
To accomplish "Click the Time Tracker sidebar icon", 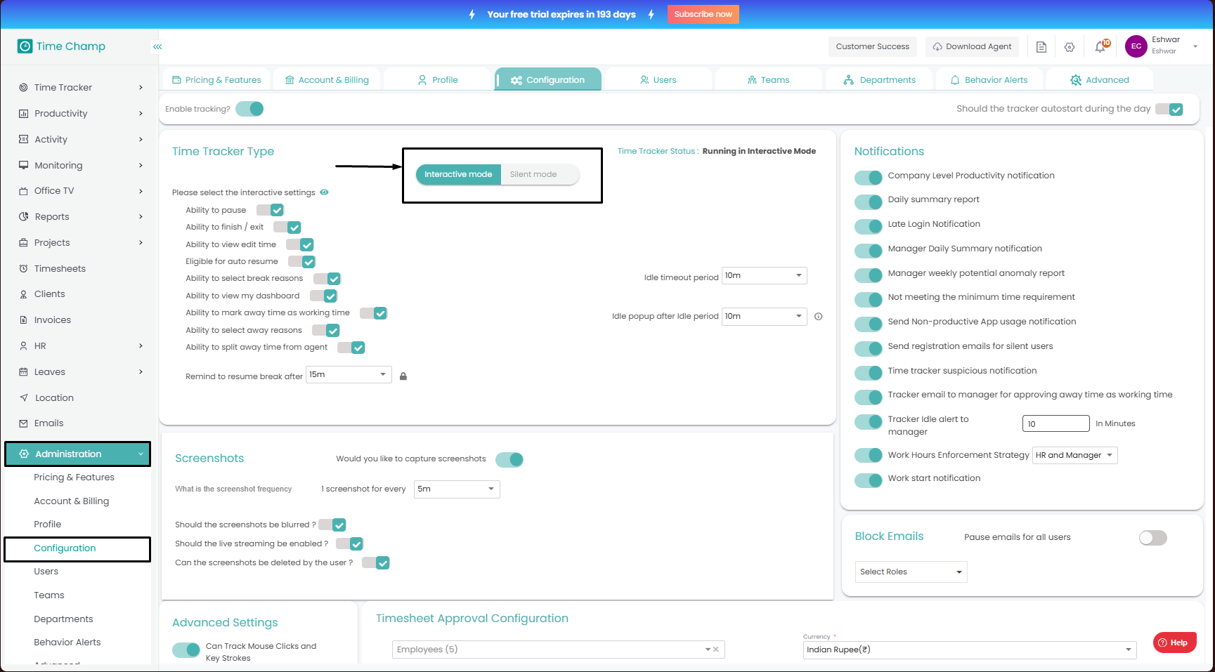I will 24,88.
